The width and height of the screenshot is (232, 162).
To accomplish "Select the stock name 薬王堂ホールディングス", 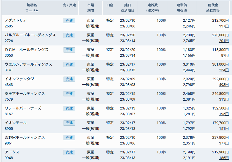I will [x=25, y=94].
